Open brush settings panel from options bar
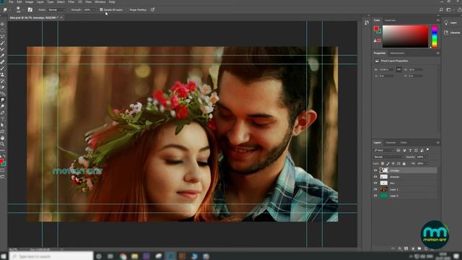The image size is (462, 260). 30,9
